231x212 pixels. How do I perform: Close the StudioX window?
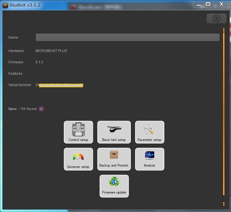pyautogui.click(x=221, y=4)
